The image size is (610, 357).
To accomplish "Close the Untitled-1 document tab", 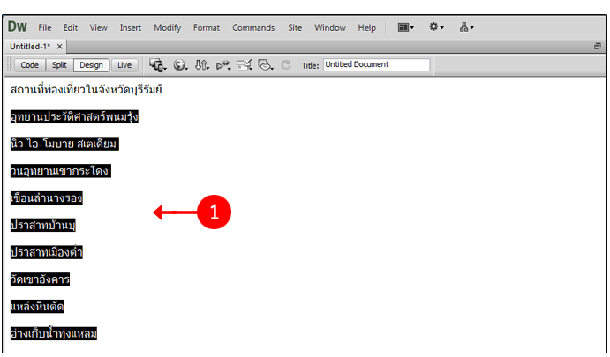I will pyautogui.click(x=60, y=46).
